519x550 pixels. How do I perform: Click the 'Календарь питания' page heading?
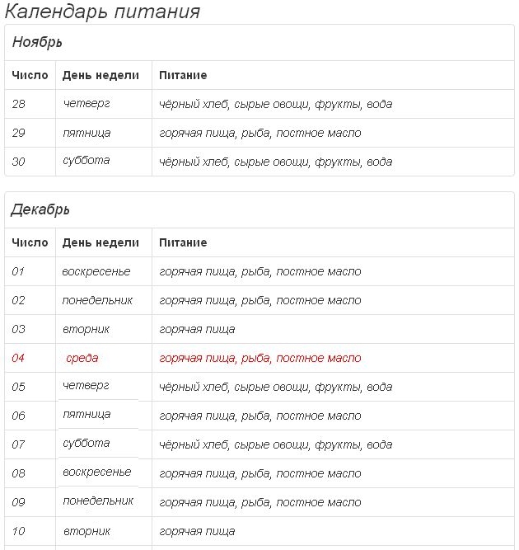pyautogui.click(x=103, y=12)
